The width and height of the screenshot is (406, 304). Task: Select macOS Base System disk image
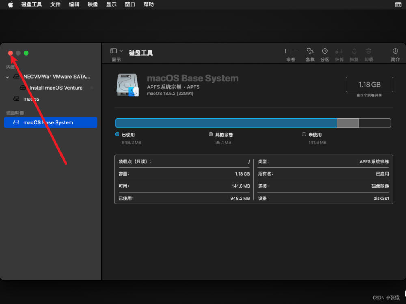pos(51,122)
